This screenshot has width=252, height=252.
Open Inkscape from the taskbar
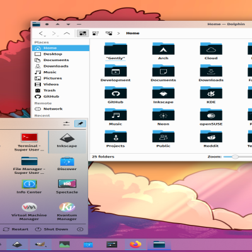tap(17, 244)
